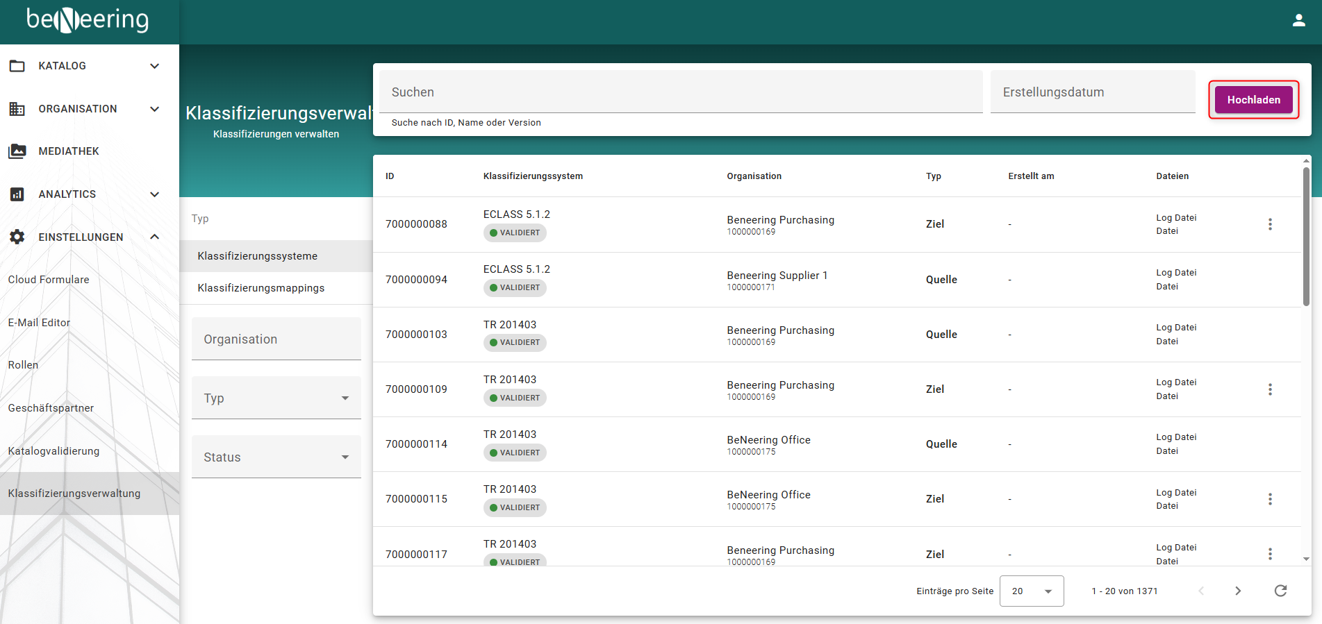
Task: Open the Status filter dropdown
Action: pos(276,457)
